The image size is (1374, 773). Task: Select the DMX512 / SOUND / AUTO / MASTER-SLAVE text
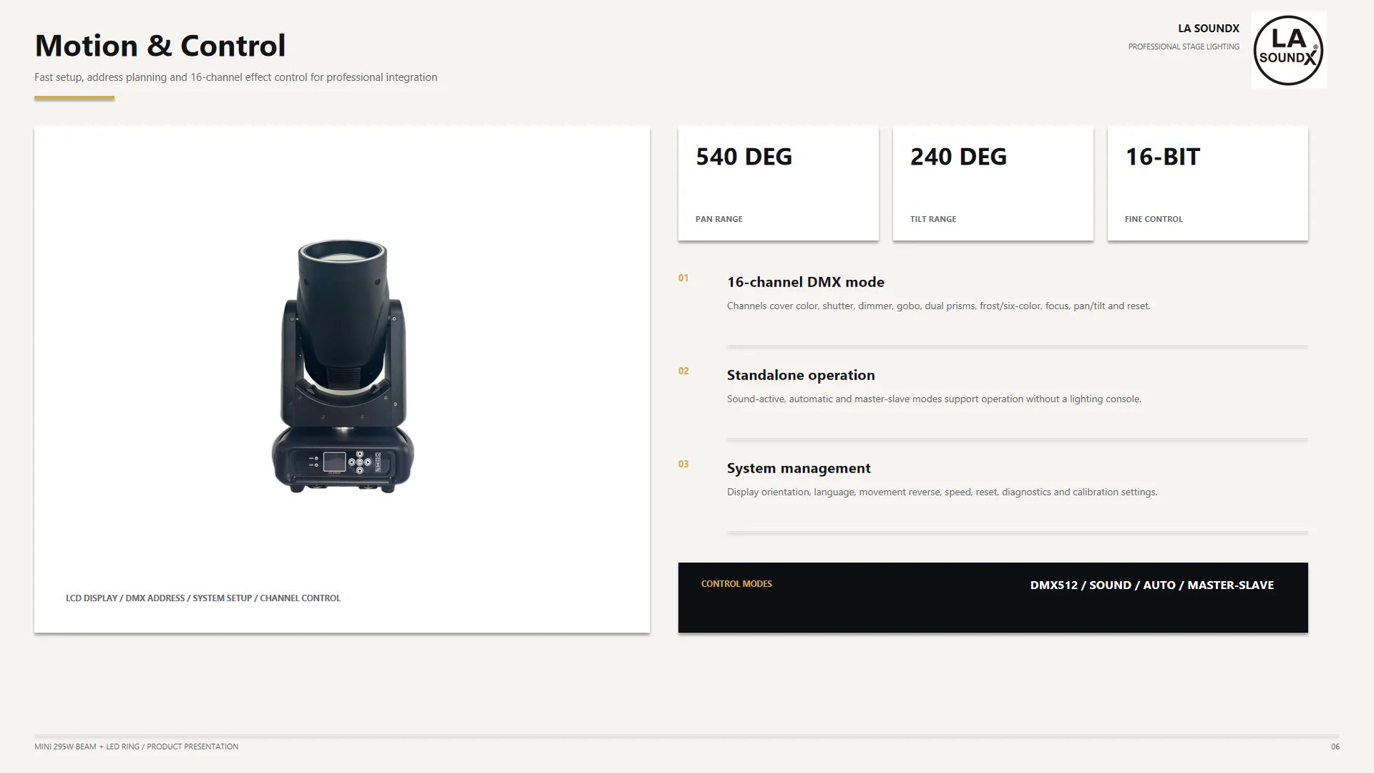click(1151, 585)
